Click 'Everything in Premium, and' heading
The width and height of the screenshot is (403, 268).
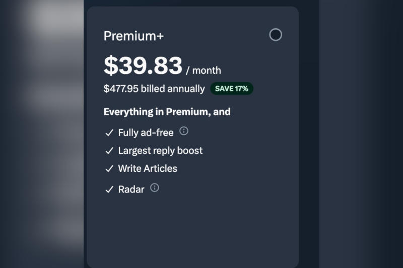[x=167, y=112]
